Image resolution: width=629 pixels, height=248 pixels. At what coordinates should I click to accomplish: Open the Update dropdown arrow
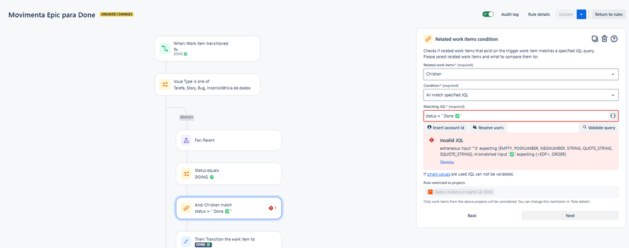point(582,14)
